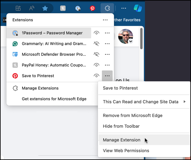Click the page vertical scrollbar thumb
The height and width of the screenshot is (160, 191).
(x=141, y=39)
